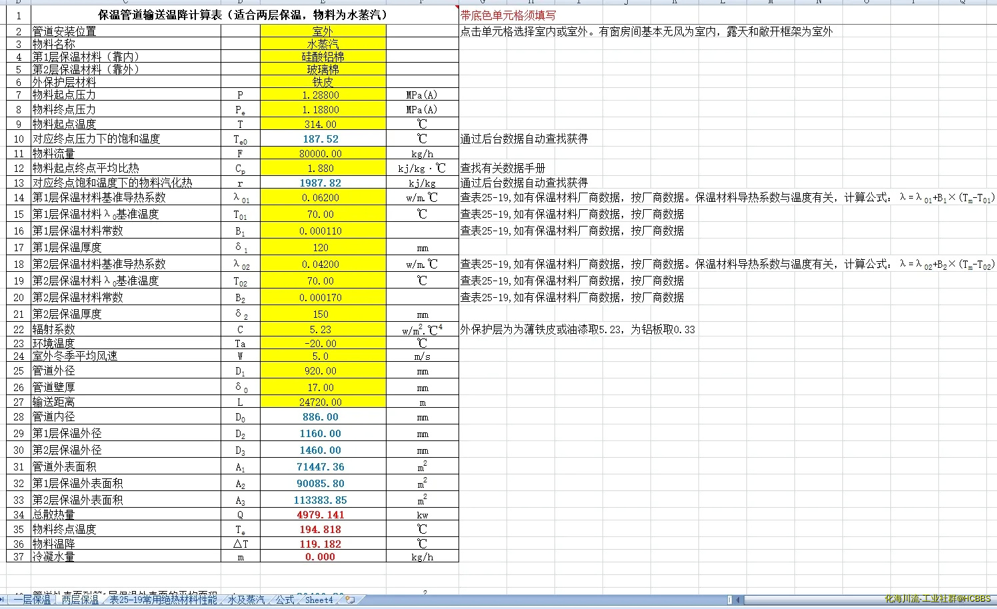
Task: Click the pipe wall thickness cell 17.00
Action: coord(323,387)
